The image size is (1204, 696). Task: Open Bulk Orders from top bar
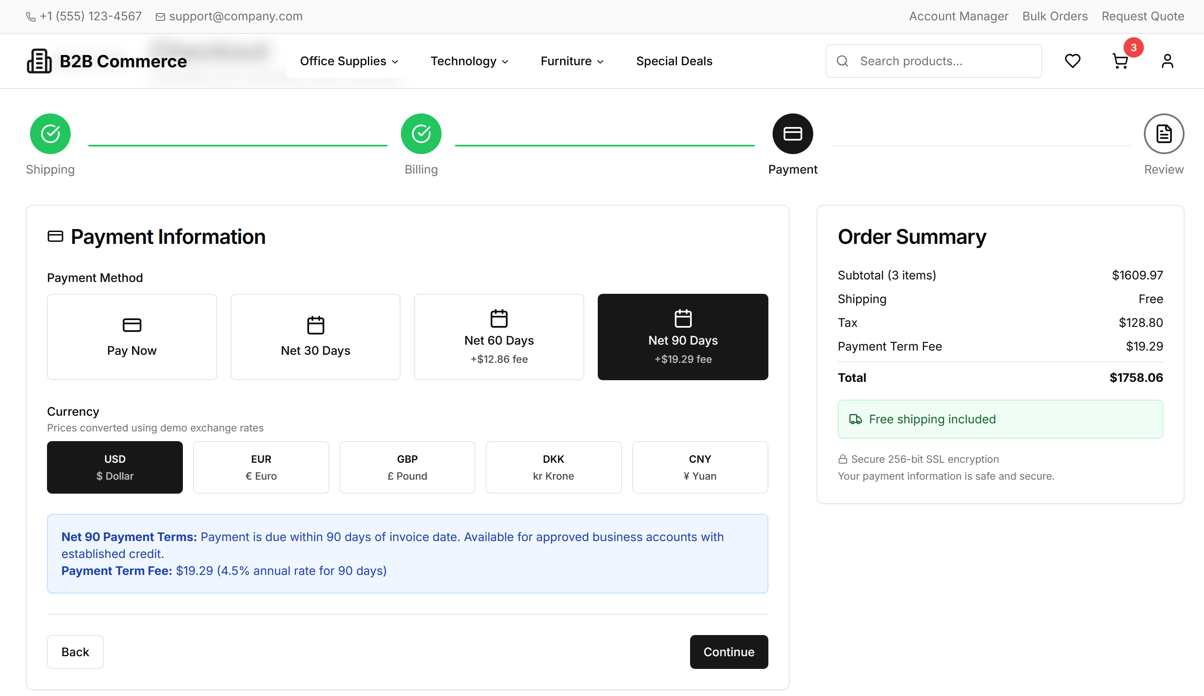click(1055, 16)
